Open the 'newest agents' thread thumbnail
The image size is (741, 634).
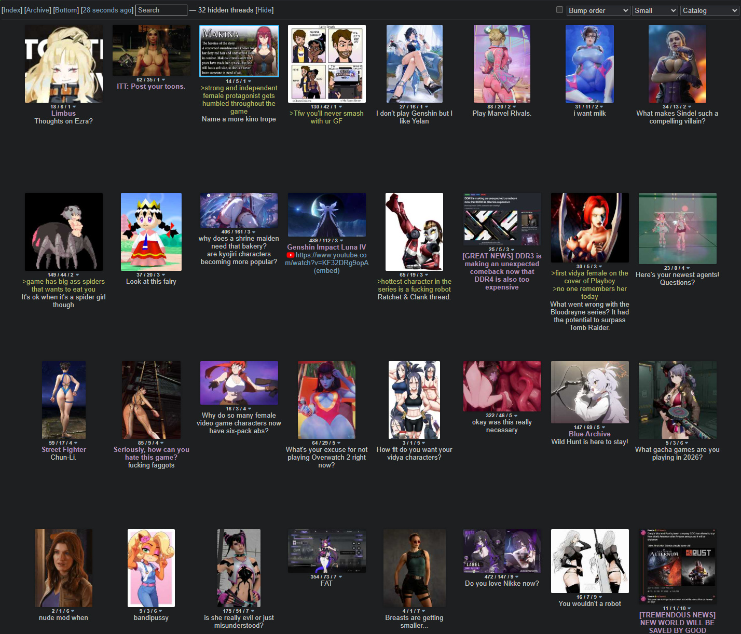click(x=677, y=228)
